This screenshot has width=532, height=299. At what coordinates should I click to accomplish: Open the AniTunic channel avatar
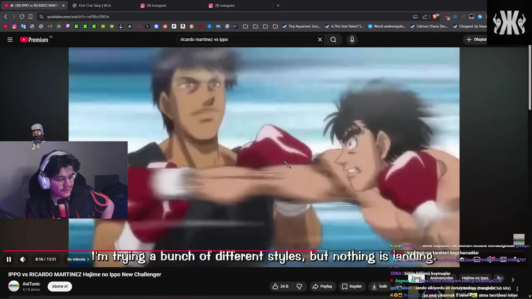point(14,286)
